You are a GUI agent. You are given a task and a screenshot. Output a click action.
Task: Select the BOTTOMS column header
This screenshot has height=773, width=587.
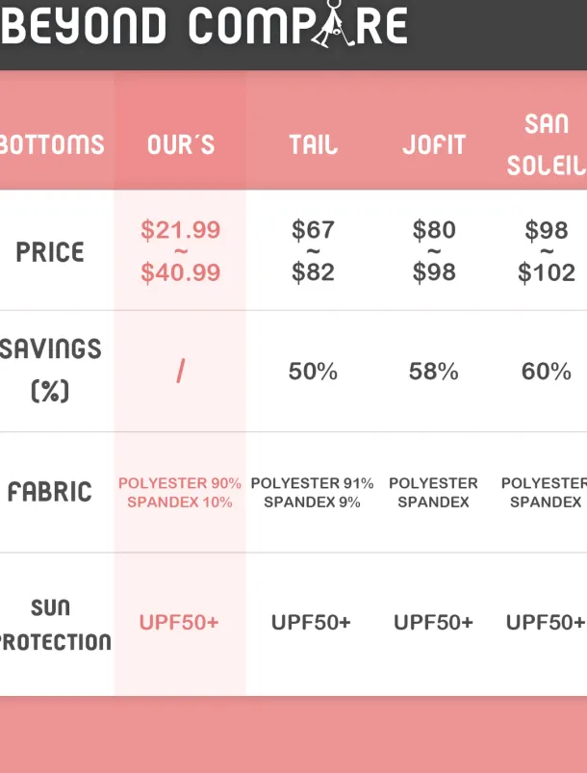tap(52, 145)
